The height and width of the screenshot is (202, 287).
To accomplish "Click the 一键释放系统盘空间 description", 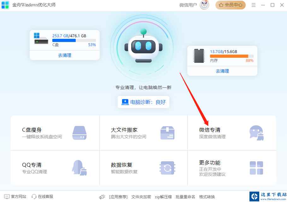I will (42, 137).
